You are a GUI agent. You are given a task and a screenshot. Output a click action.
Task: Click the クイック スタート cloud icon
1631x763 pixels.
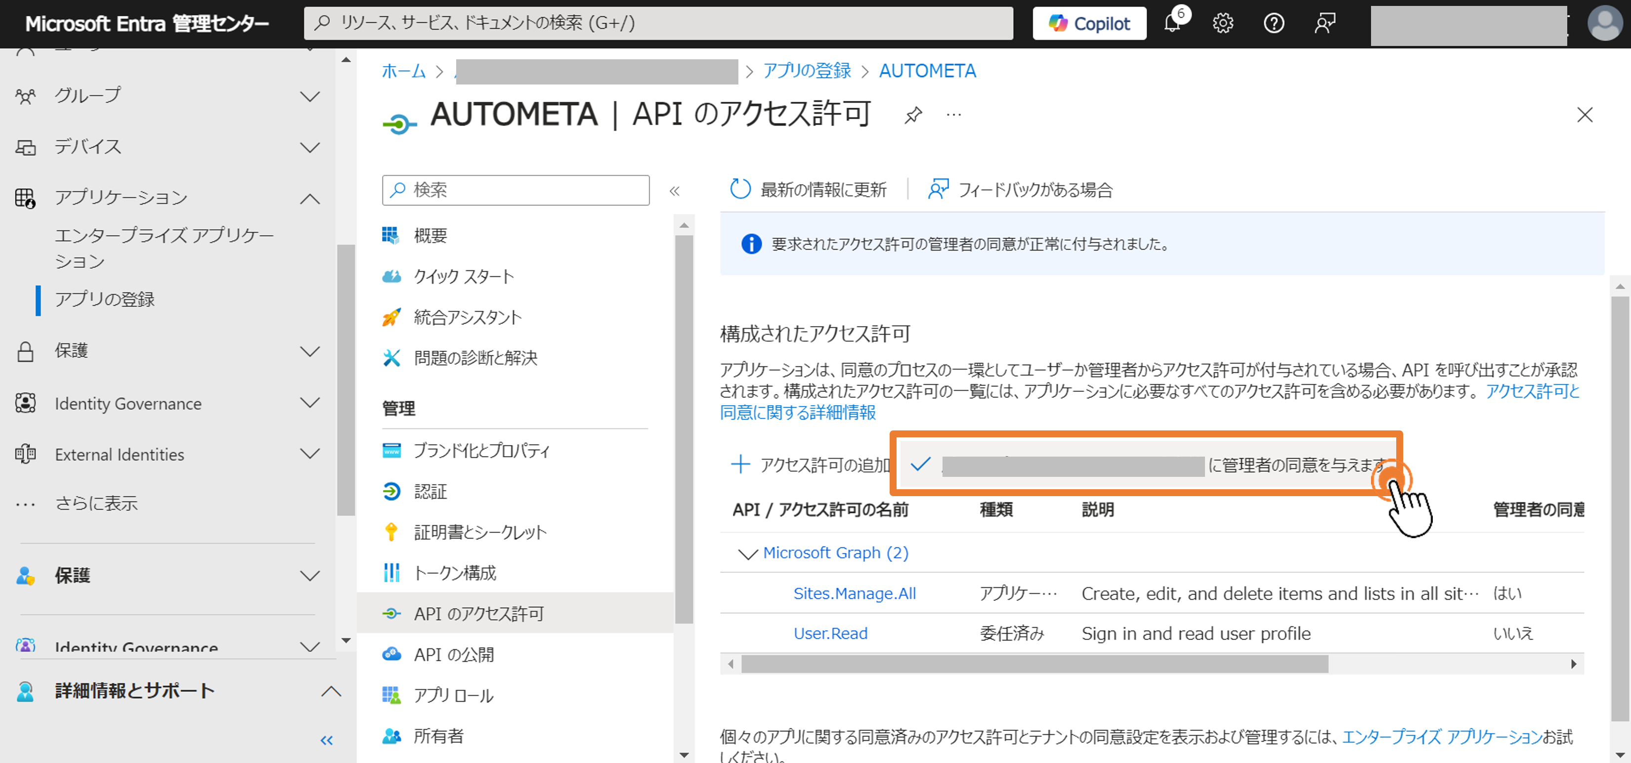point(391,276)
